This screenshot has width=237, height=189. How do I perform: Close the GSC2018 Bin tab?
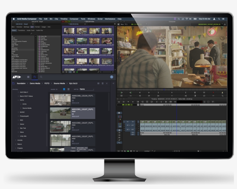click(85, 24)
